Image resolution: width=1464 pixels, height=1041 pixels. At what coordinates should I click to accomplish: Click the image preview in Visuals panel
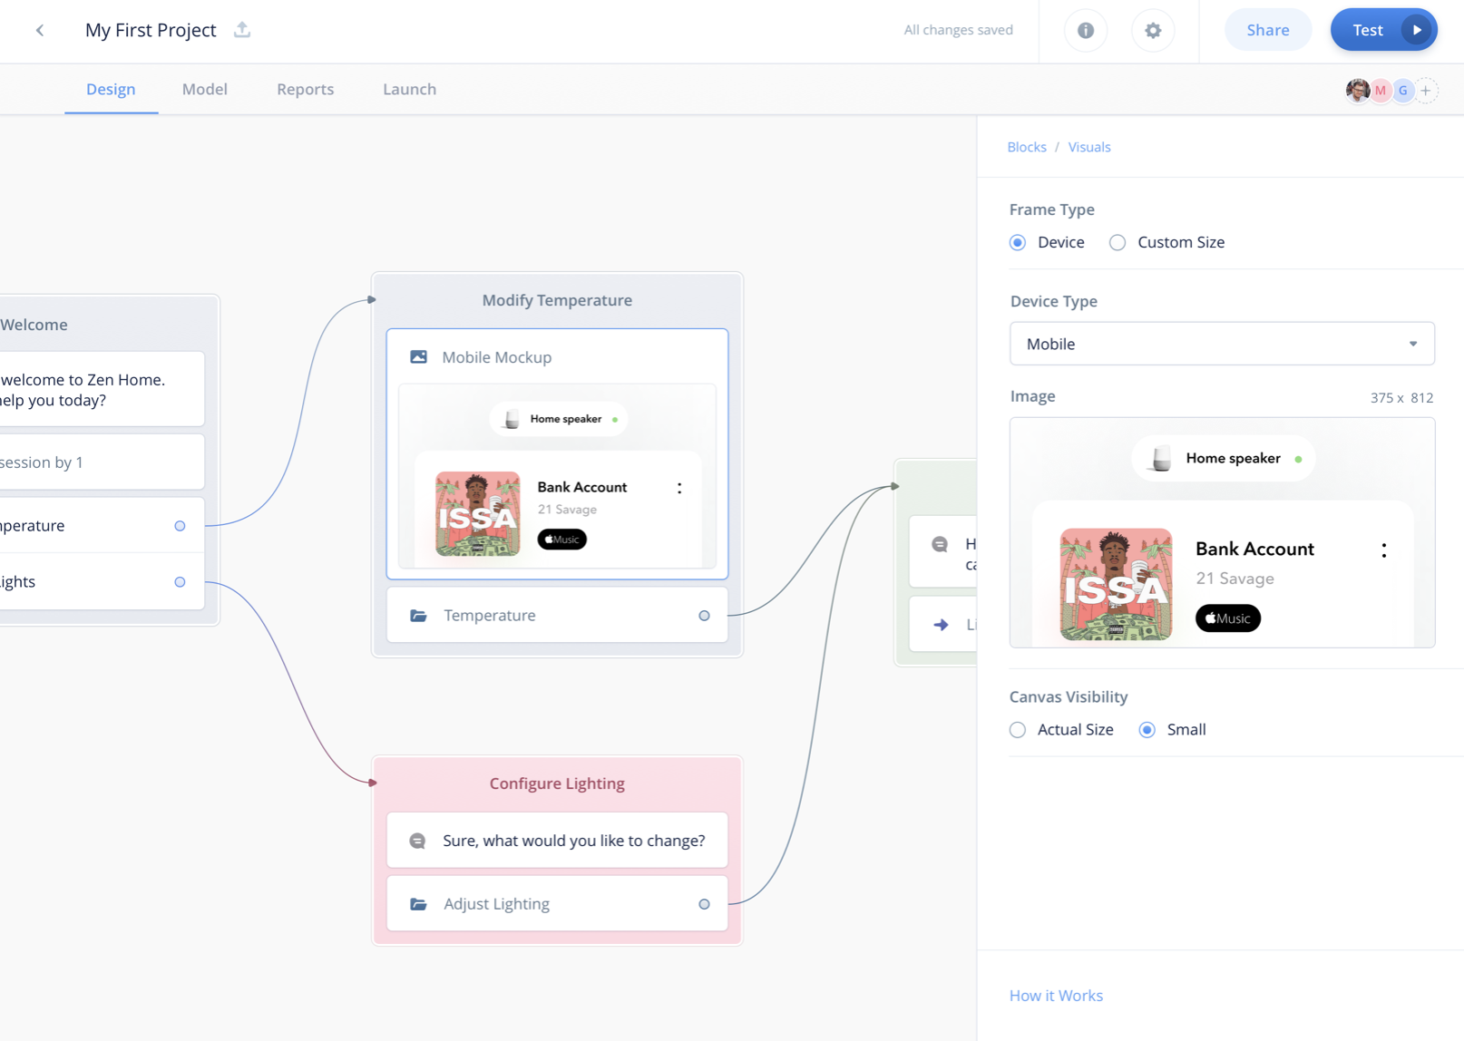tap(1221, 532)
